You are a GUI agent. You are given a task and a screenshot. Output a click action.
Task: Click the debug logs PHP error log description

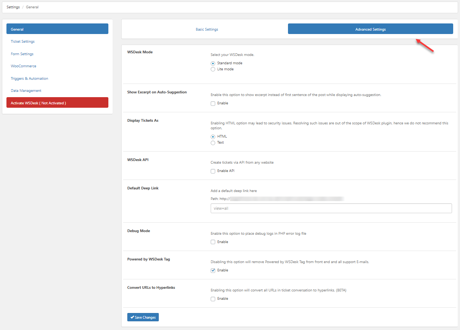[x=258, y=234]
